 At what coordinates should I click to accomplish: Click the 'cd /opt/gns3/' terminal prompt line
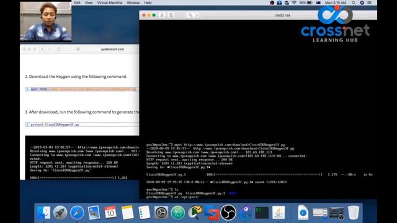[172, 197]
